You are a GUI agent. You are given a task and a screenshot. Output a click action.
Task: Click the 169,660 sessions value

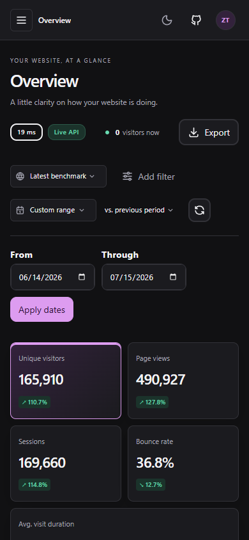pos(42,463)
